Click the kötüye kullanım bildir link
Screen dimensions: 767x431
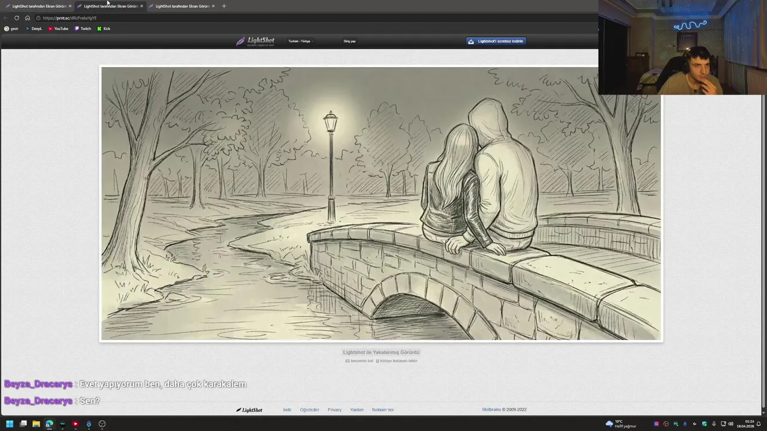click(397, 361)
